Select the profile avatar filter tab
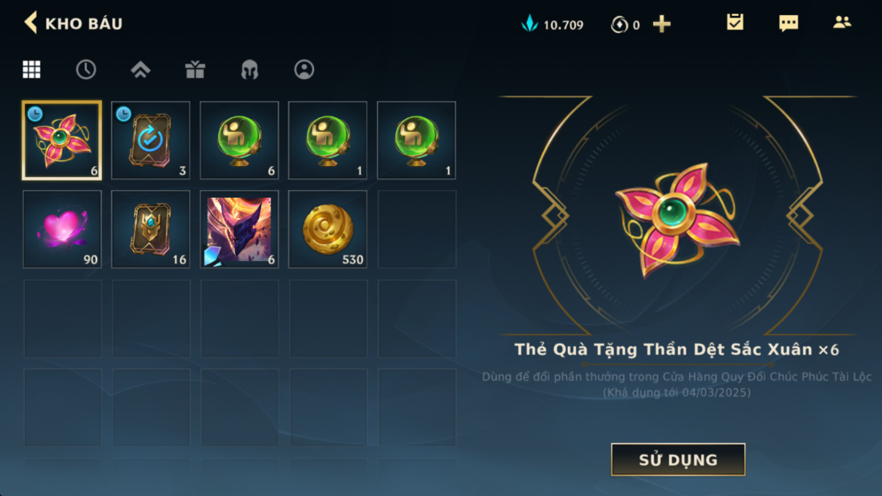Image resolution: width=882 pixels, height=496 pixels. pos(304,69)
